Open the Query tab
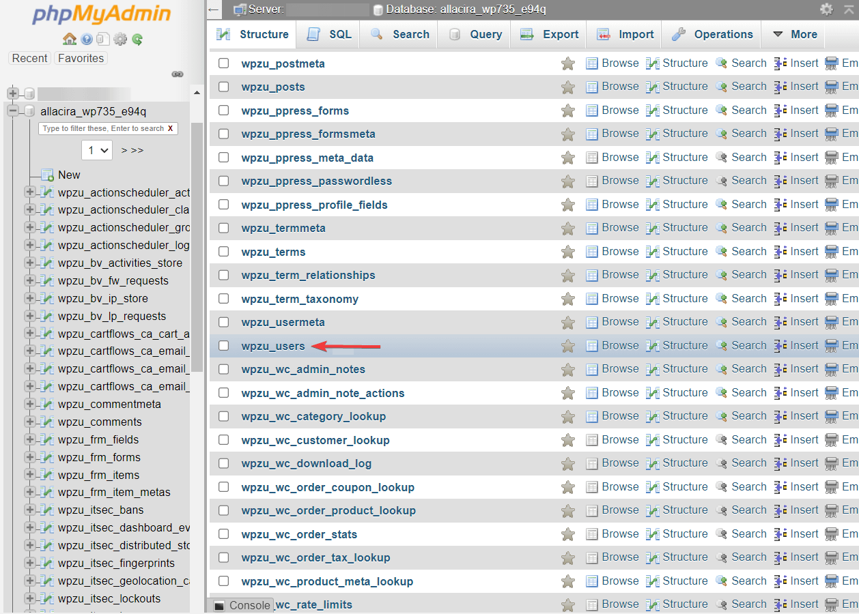The width and height of the screenshot is (859, 614). coord(475,34)
